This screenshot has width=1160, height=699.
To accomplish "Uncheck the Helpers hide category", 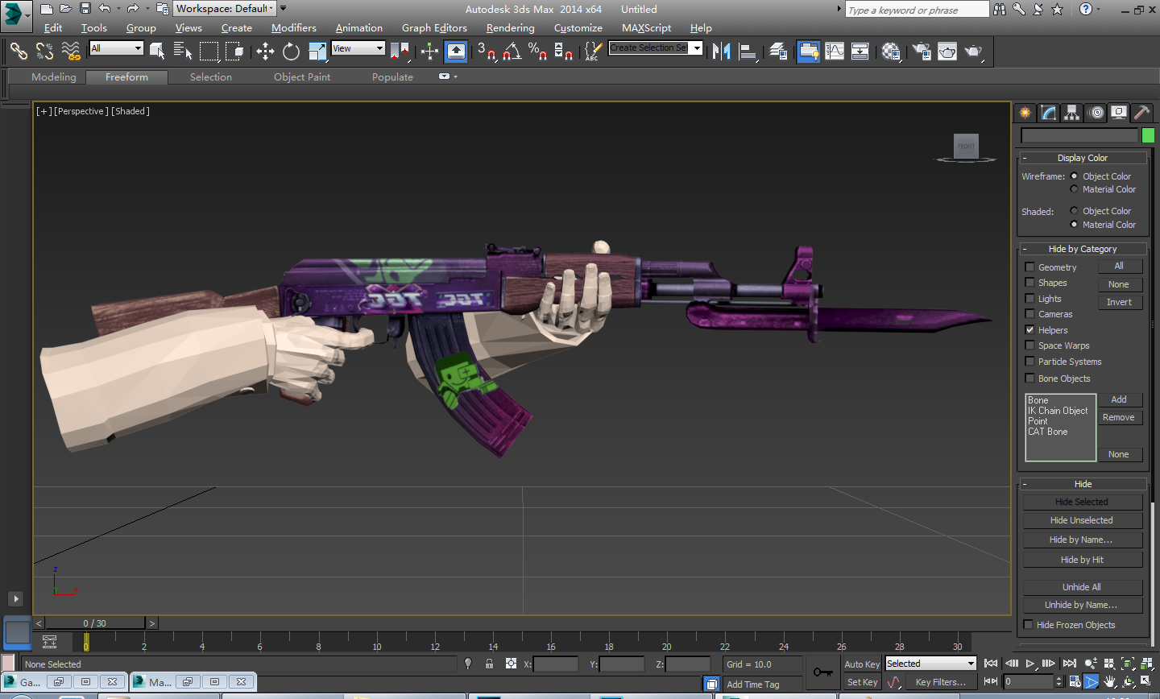I will pos(1029,330).
